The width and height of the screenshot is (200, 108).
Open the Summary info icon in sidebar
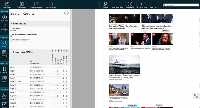pyautogui.click(x=4, y=17)
